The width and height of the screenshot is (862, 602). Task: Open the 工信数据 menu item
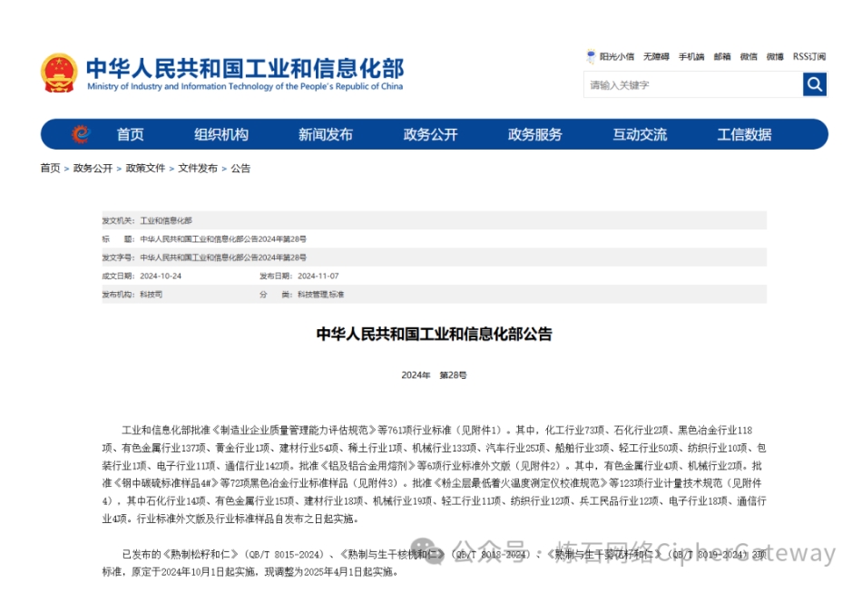click(x=744, y=134)
